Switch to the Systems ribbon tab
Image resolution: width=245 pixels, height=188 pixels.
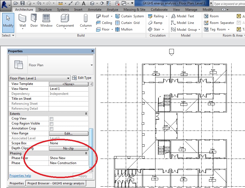click(63, 10)
